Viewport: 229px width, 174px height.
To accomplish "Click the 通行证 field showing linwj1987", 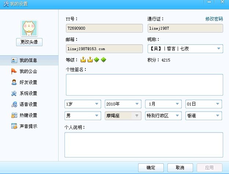I will (185, 28).
